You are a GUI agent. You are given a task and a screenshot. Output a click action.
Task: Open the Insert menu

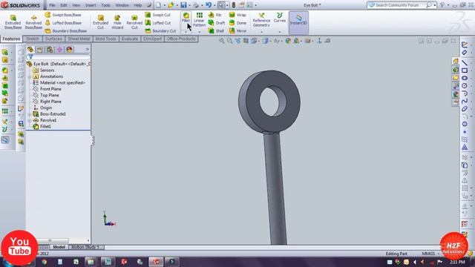[91, 5]
